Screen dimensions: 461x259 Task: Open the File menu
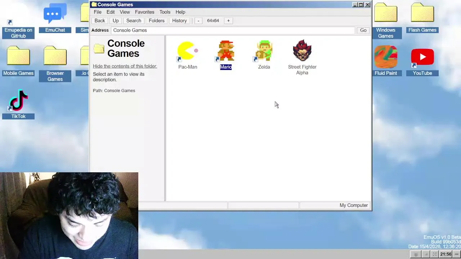[98, 12]
